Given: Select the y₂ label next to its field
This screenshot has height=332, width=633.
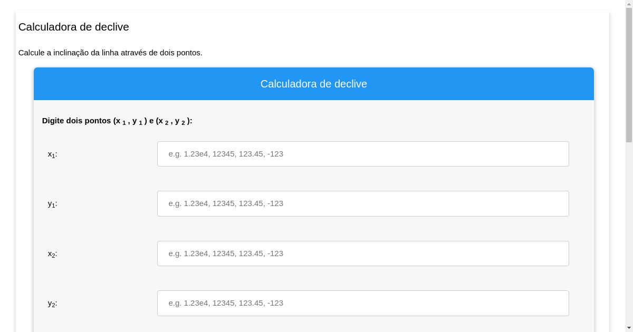Looking at the screenshot, I should (x=51, y=303).
